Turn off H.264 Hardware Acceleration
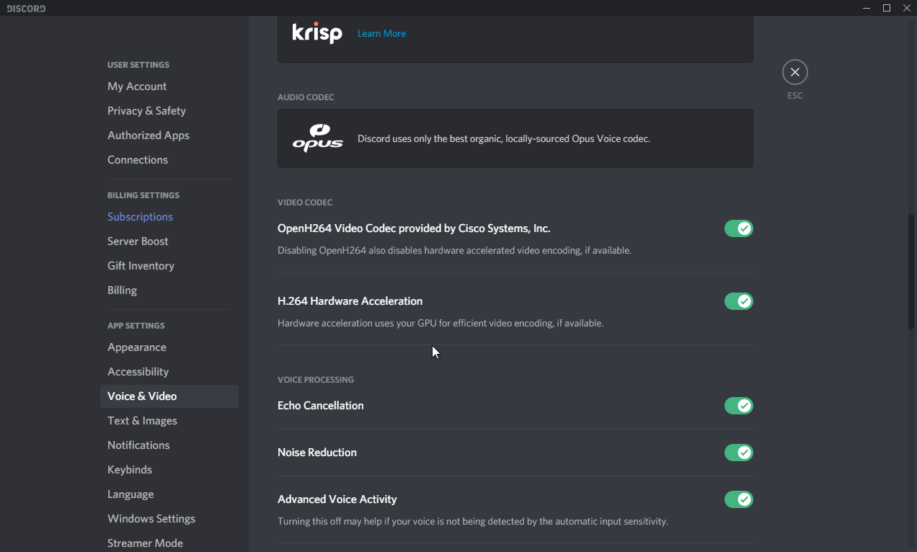The width and height of the screenshot is (917, 552). (x=738, y=301)
